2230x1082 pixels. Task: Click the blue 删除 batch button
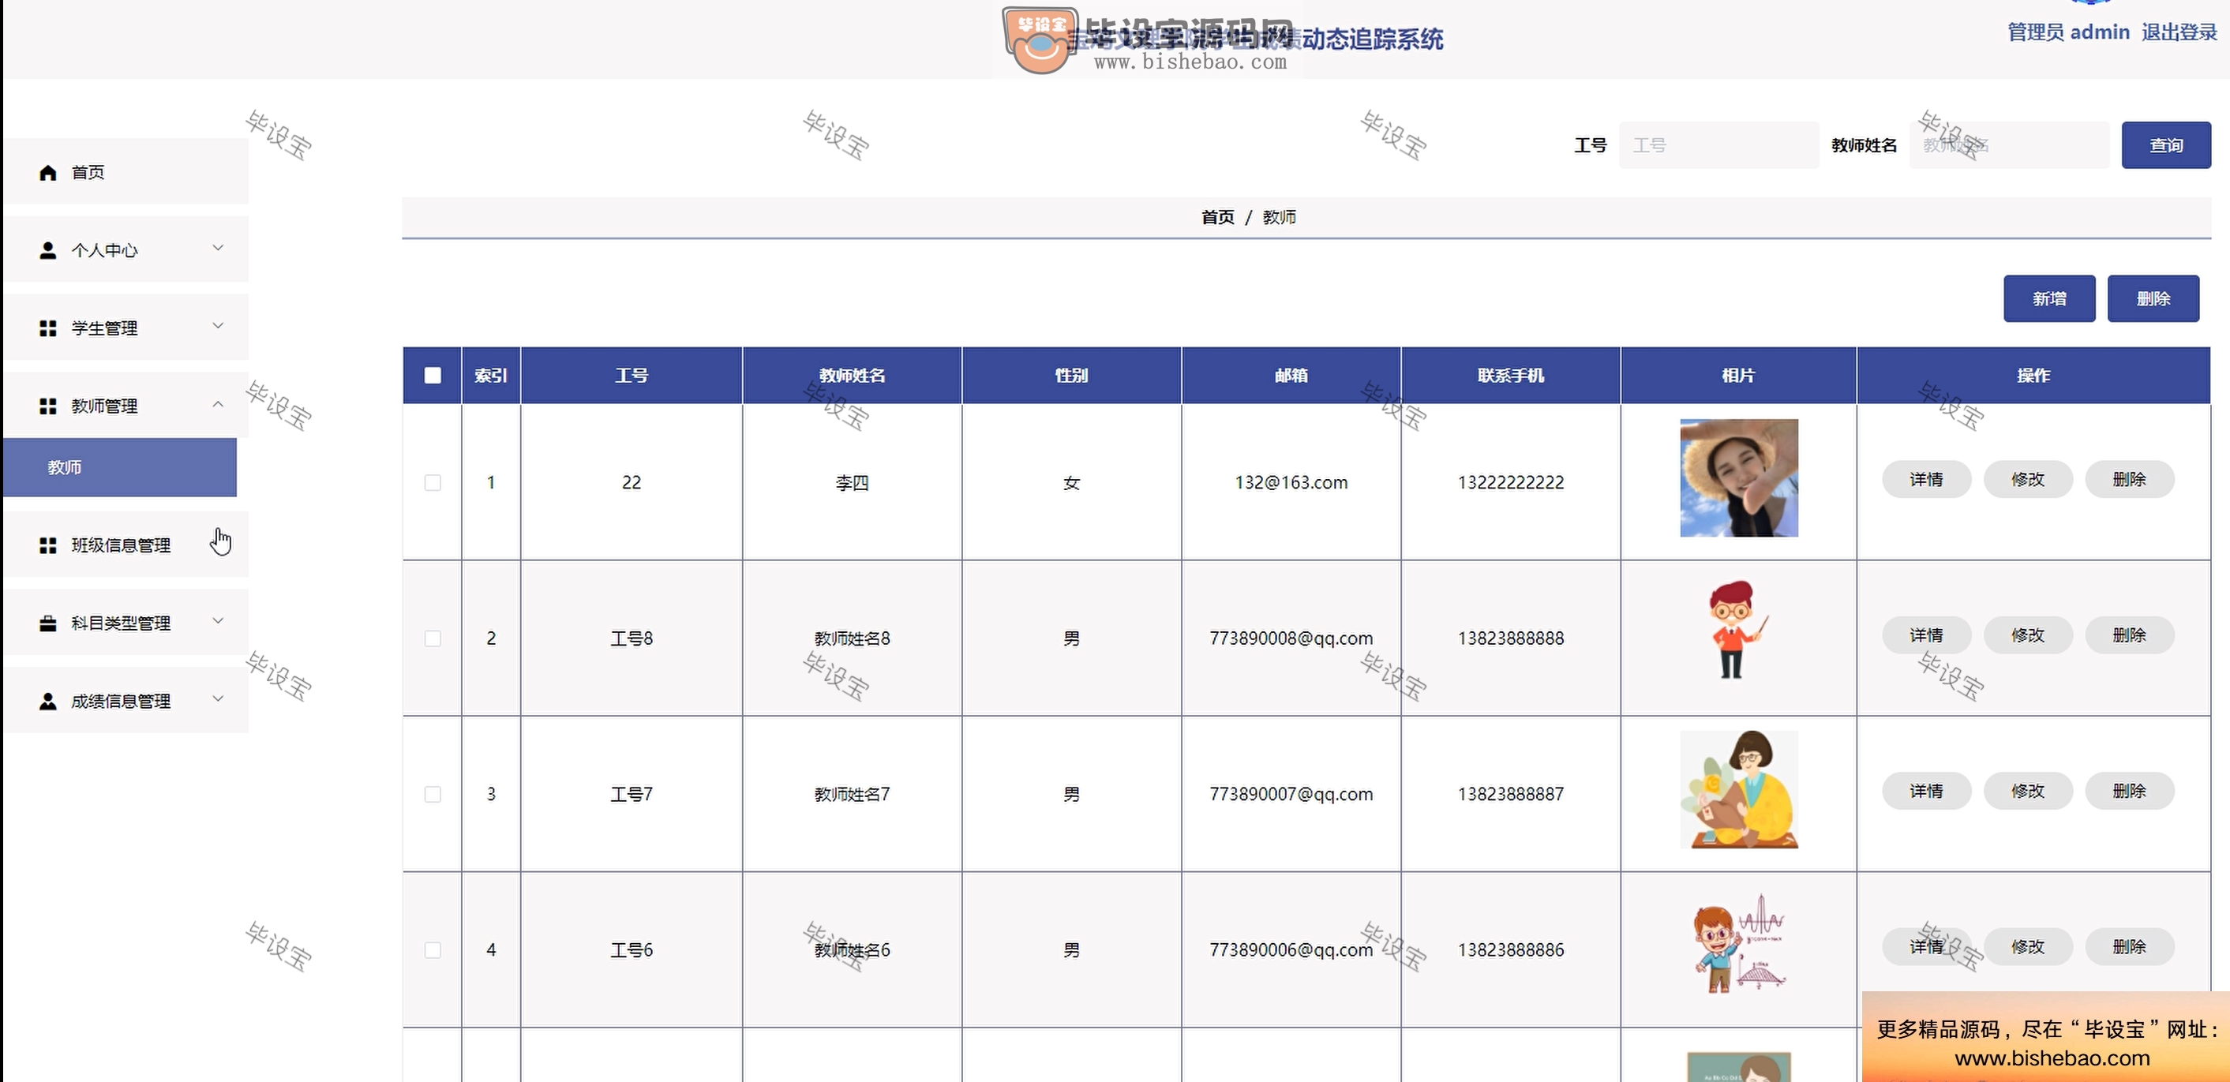tap(2153, 298)
